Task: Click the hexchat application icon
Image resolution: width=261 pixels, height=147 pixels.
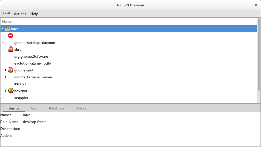Action: pyautogui.click(x=11, y=91)
